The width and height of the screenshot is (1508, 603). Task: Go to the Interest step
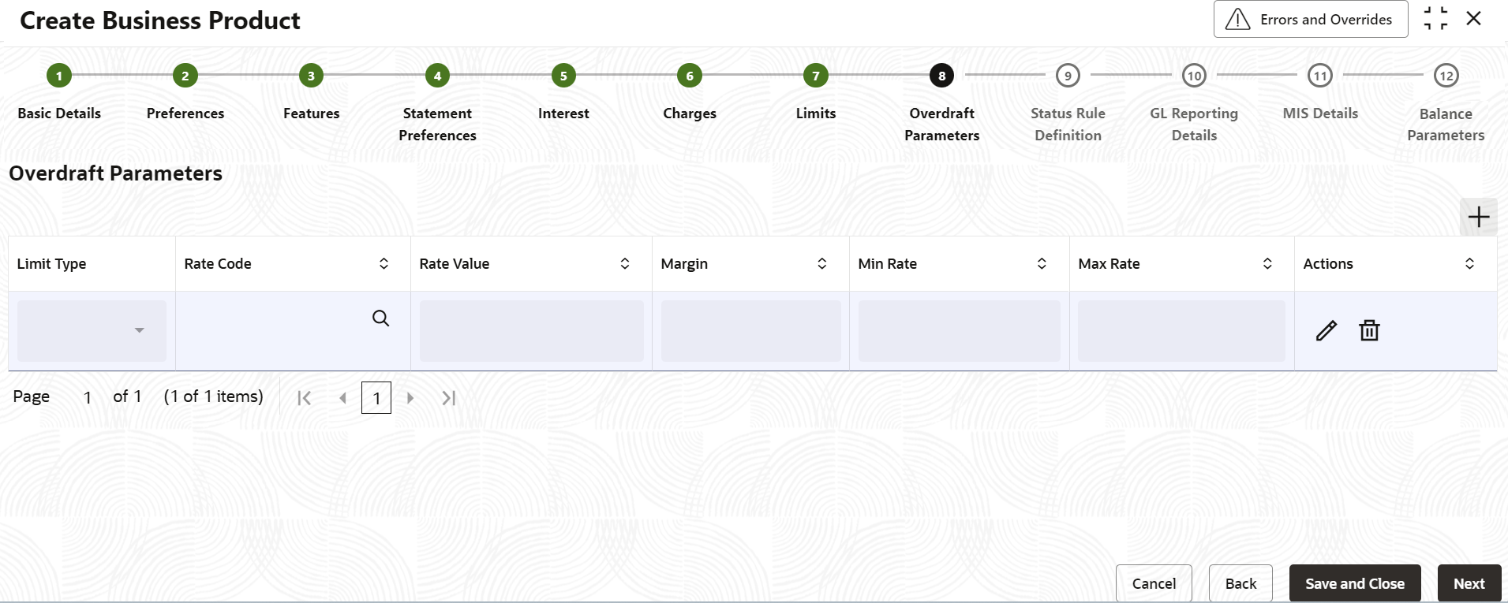[x=563, y=76]
